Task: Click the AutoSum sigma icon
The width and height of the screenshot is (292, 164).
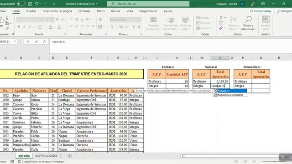Action: (x=221, y=18)
